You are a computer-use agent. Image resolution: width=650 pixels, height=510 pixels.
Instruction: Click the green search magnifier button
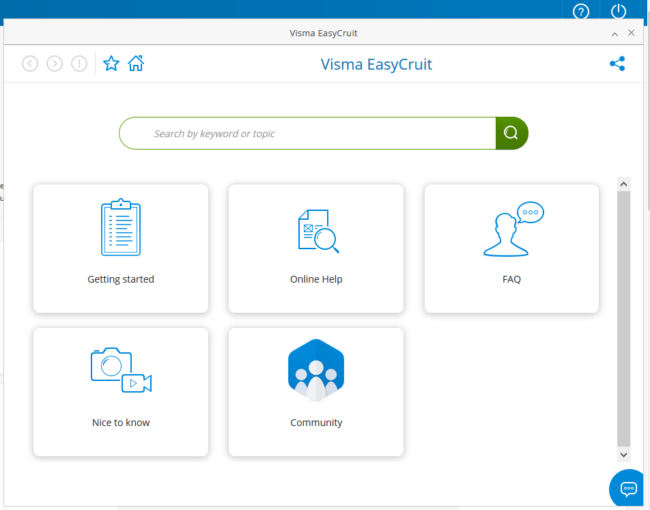(511, 133)
